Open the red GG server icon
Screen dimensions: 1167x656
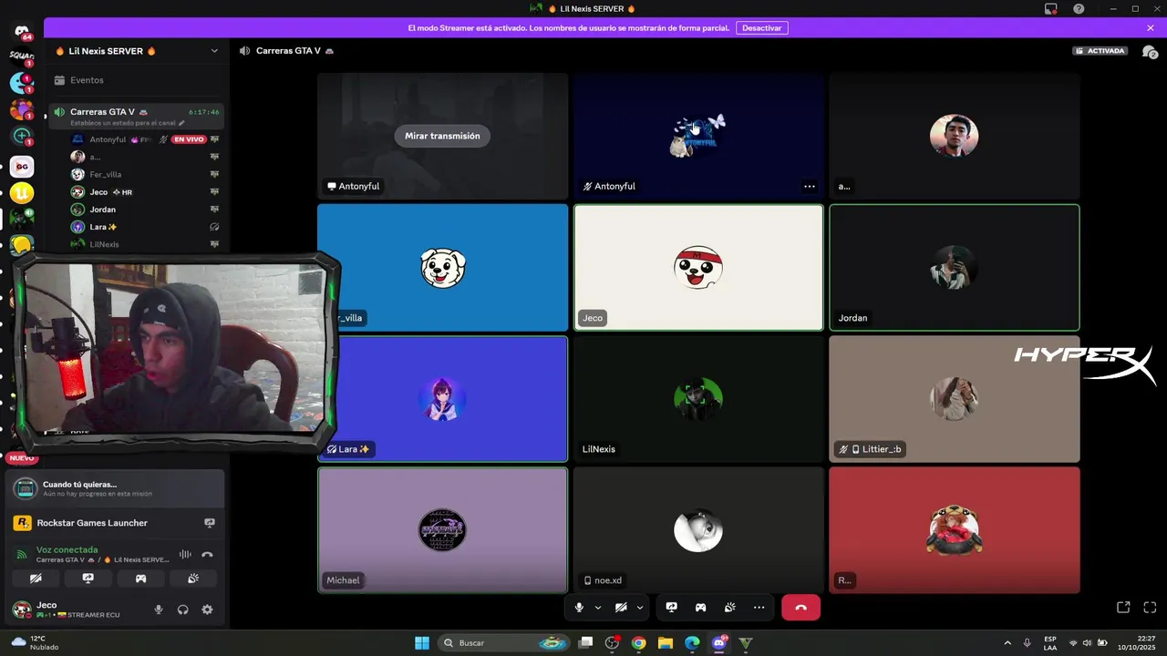point(22,167)
